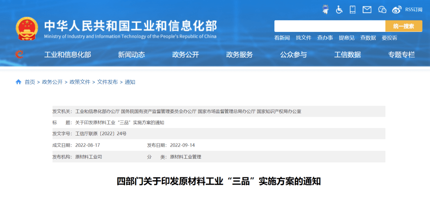Open the 工信数据 navigation menu
The width and height of the screenshot is (430, 199).
[x=348, y=55]
